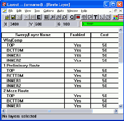
Task: Open the Edit menu
Action: (x=19, y=11)
